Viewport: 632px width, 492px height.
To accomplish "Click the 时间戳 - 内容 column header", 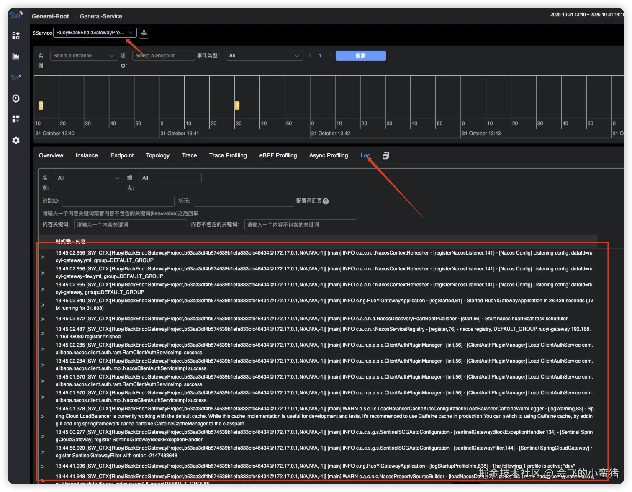I will click(x=70, y=242).
